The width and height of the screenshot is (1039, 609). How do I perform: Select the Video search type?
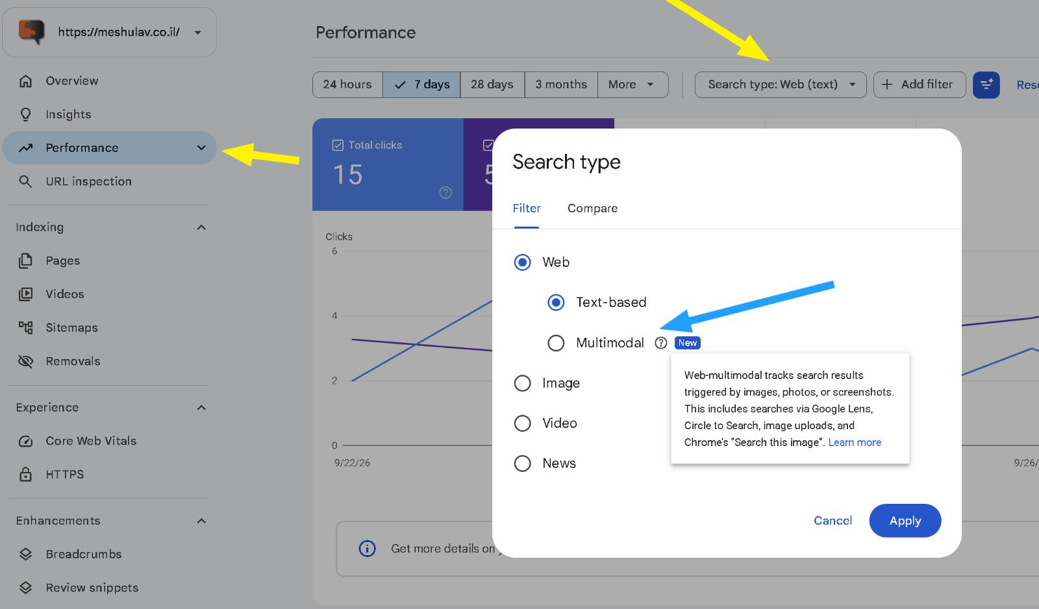pyautogui.click(x=523, y=423)
